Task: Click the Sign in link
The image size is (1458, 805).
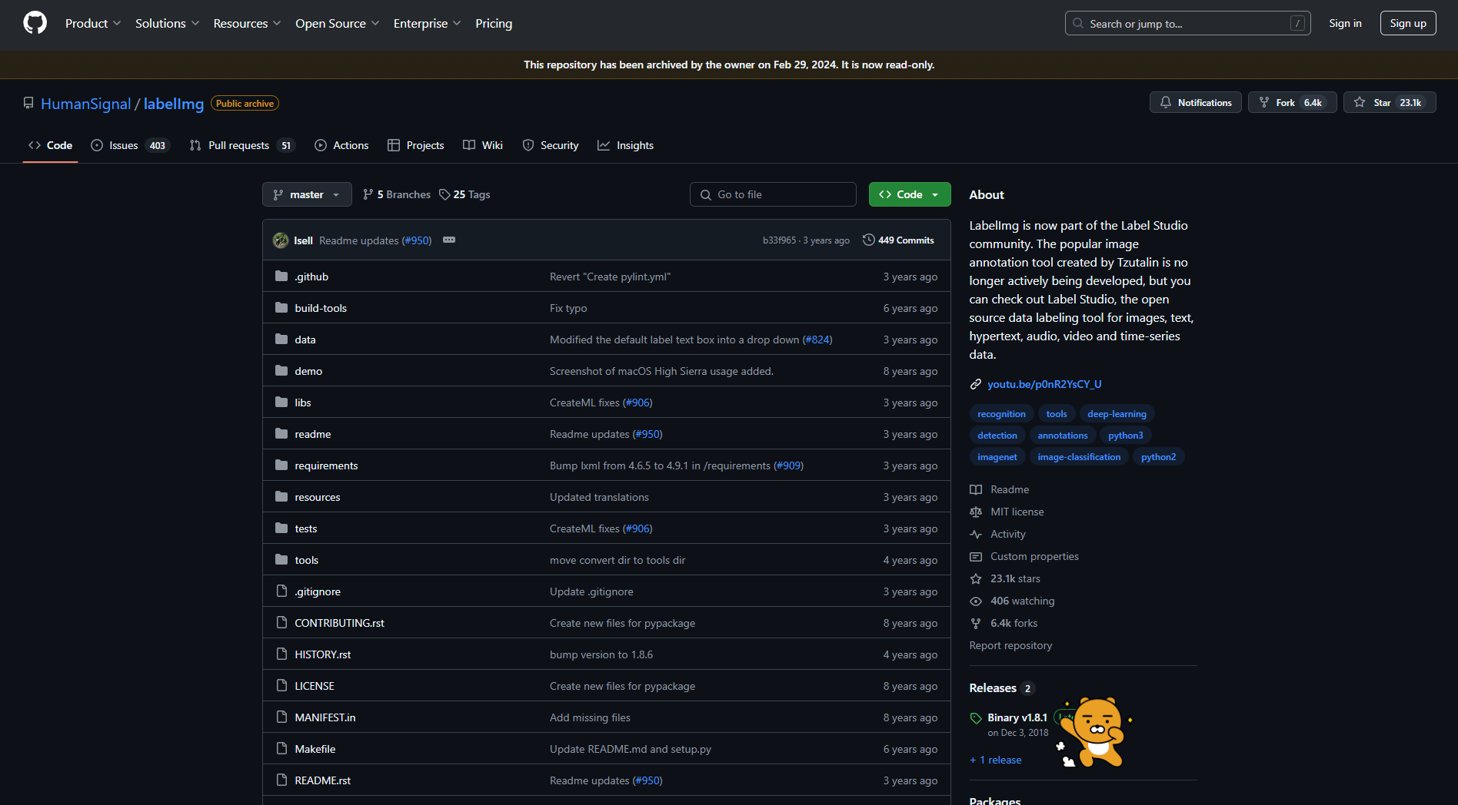Action: 1345,23
